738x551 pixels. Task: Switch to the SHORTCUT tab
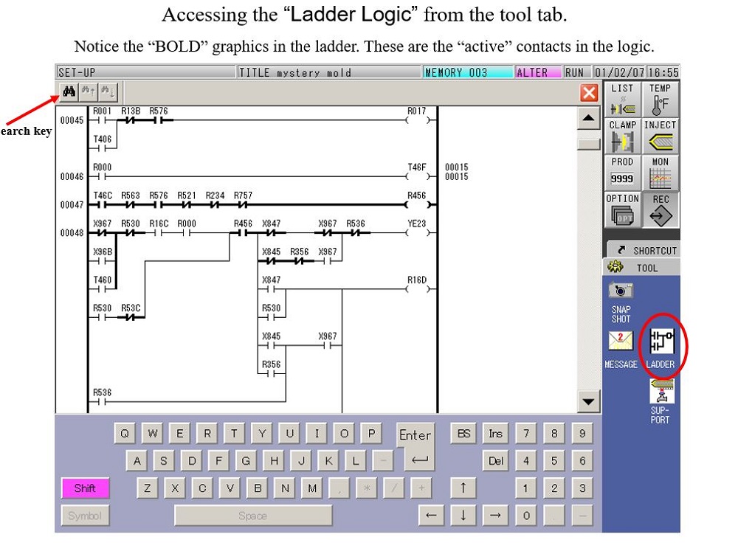point(648,249)
